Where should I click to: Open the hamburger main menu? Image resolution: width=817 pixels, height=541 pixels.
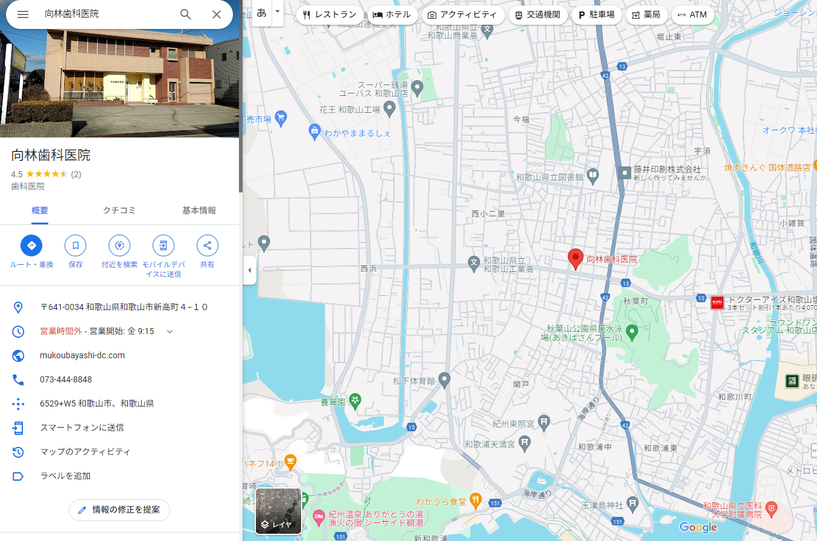pyautogui.click(x=23, y=14)
